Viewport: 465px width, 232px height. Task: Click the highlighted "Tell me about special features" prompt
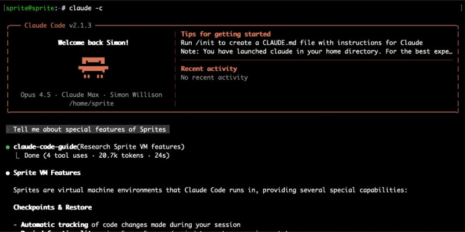coord(88,129)
